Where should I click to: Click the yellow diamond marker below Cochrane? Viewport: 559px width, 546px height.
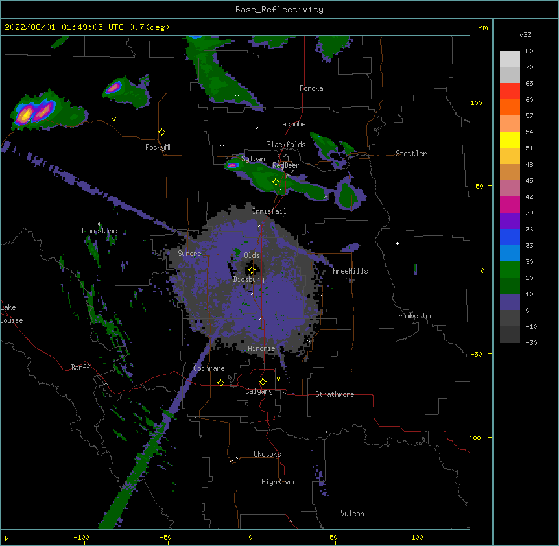[220, 383]
